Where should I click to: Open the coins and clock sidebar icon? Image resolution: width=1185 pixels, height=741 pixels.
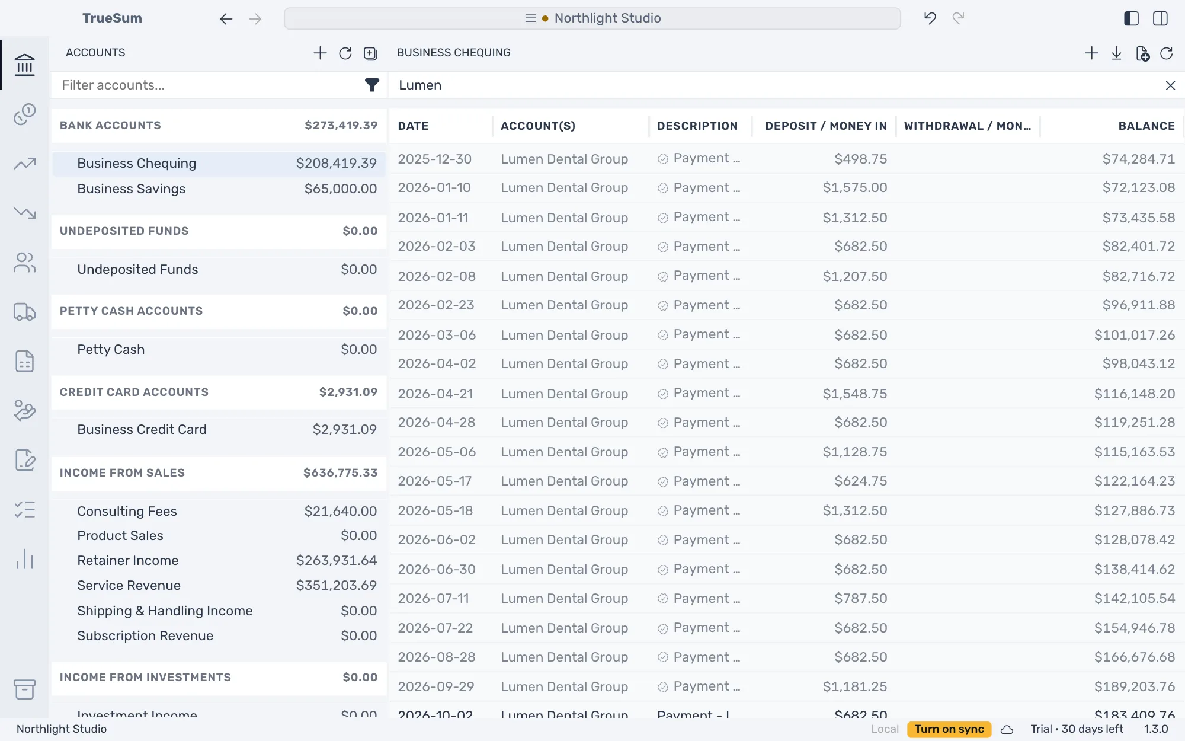[24, 114]
